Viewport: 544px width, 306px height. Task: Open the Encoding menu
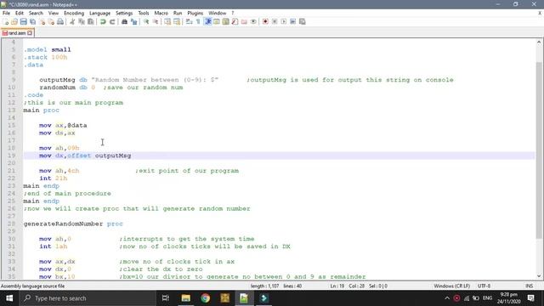click(x=74, y=14)
